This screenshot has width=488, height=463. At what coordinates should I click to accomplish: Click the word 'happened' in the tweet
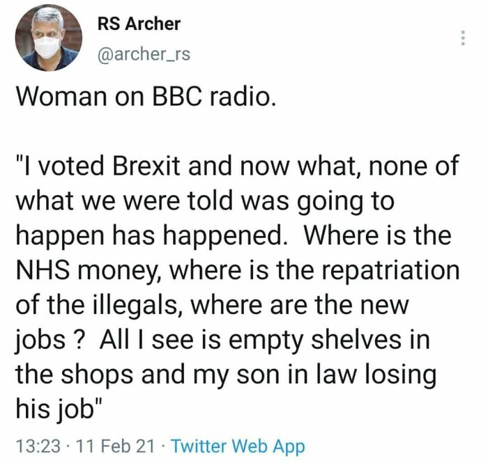pos(224,236)
